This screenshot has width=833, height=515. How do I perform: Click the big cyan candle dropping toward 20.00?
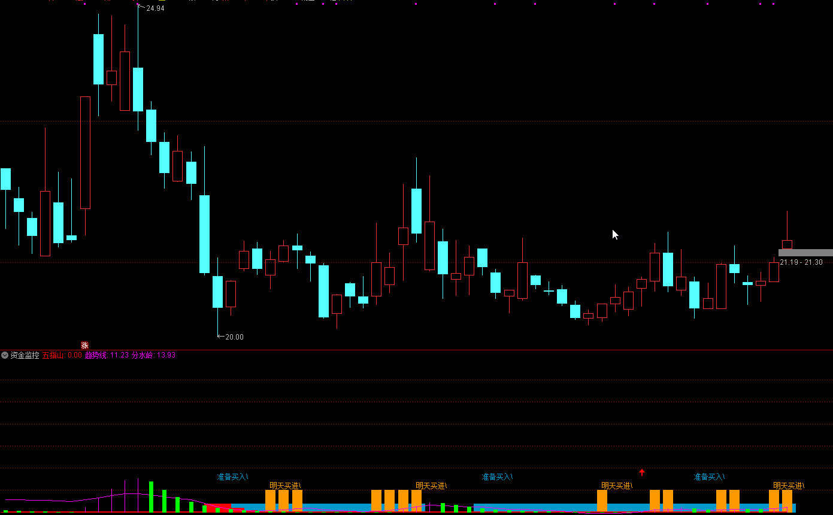[x=204, y=234]
